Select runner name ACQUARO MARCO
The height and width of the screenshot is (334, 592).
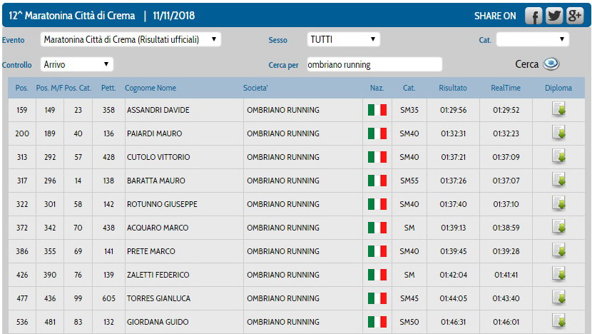[x=158, y=228]
